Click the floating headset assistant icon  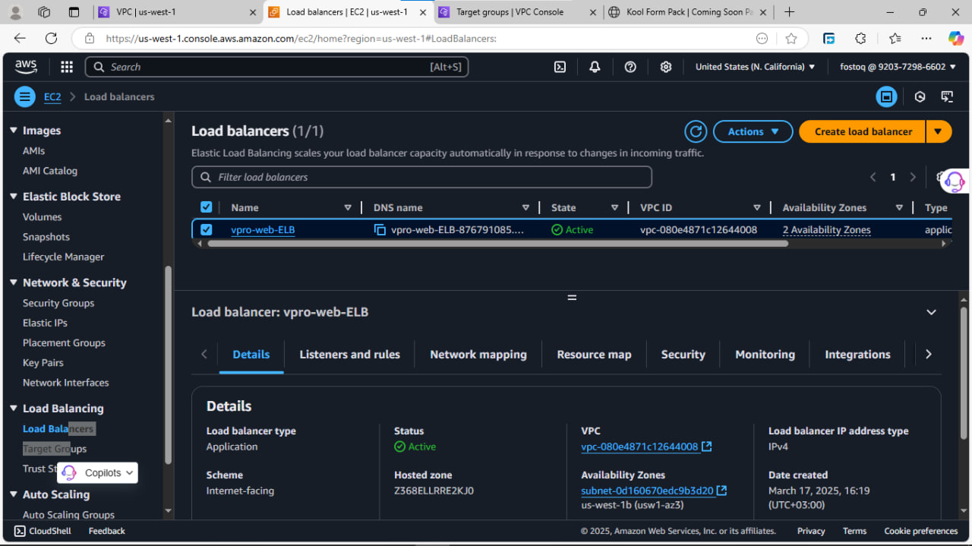point(955,181)
